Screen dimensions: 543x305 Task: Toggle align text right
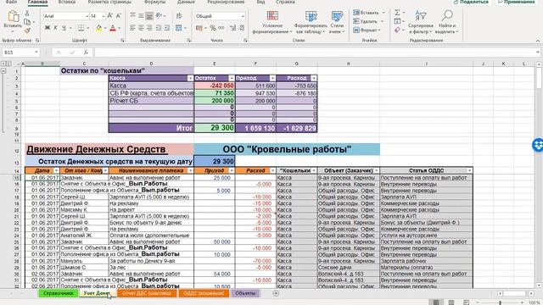[x=149, y=28]
